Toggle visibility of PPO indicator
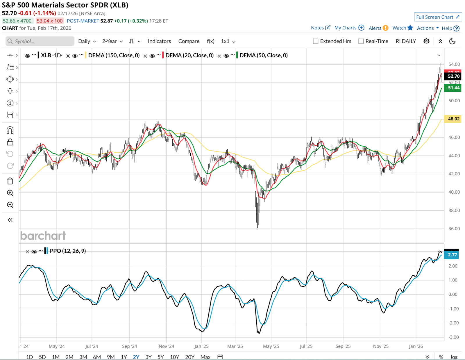Viewport: 465px width, 360px height. coord(34,252)
